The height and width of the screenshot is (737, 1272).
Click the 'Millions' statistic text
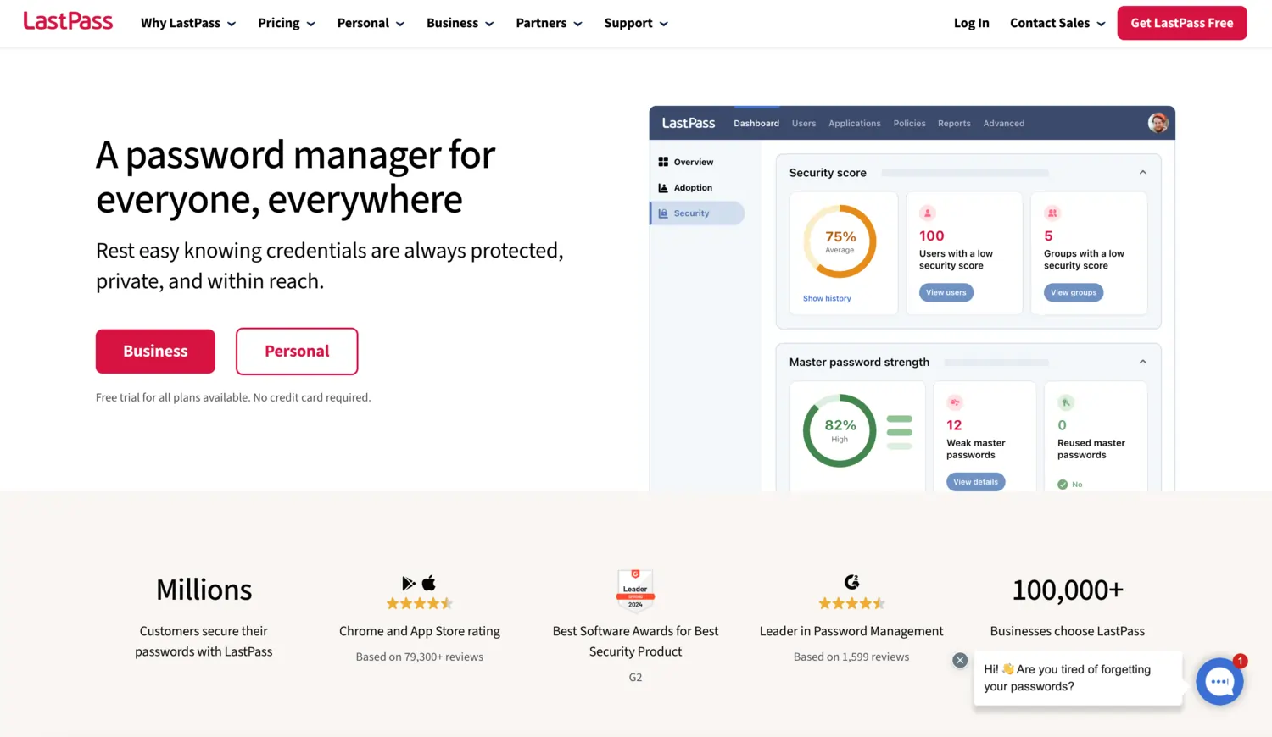(204, 590)
